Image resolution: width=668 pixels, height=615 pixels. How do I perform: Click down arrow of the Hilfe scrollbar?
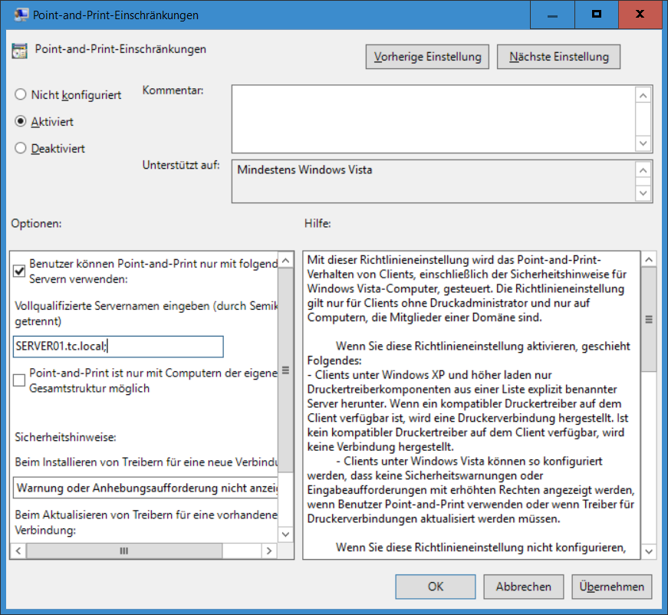click(x=647, y=551)
